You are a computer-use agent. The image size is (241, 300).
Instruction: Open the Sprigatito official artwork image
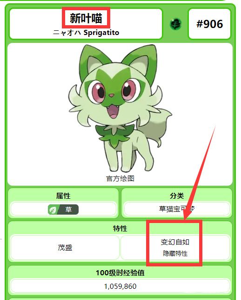(120, 108)
